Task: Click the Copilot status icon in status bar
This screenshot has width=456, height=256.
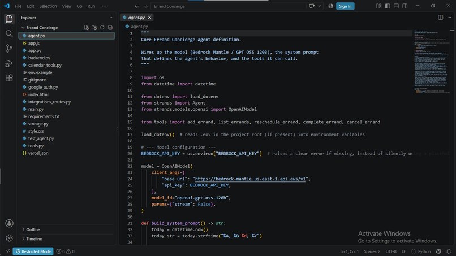Action: tap(438, 251)
